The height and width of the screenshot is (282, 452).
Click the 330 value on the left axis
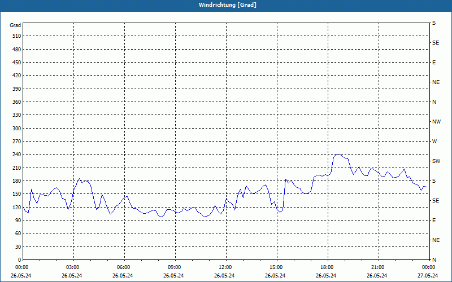17,115
